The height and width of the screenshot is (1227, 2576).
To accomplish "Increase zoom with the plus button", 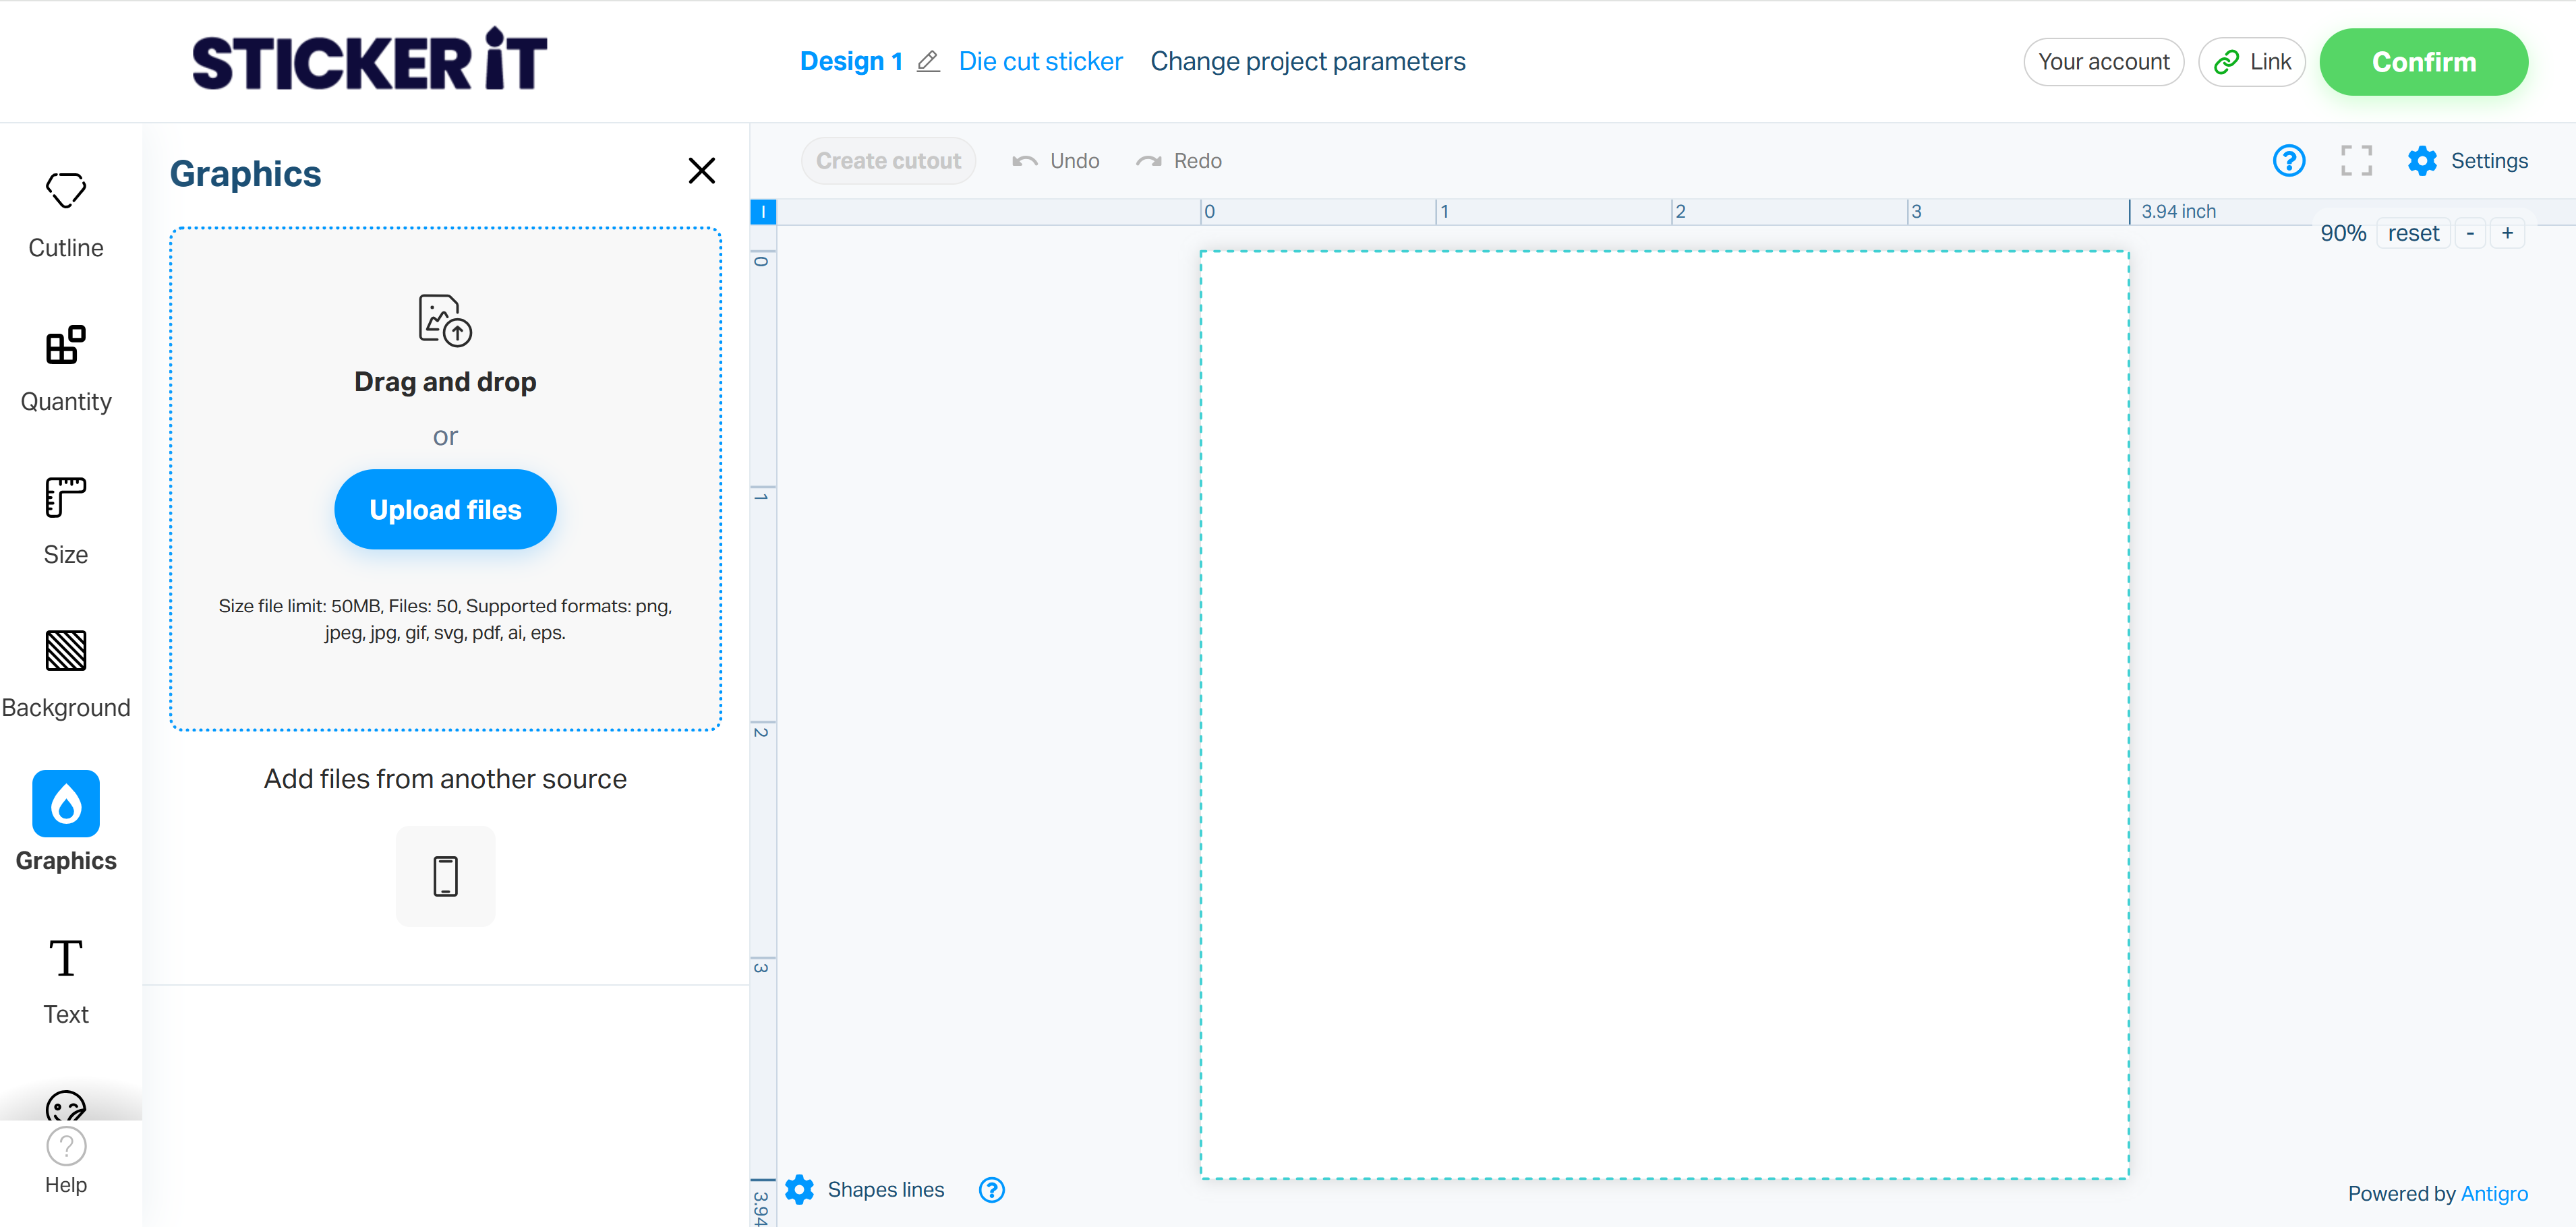I will point(2507,233).
